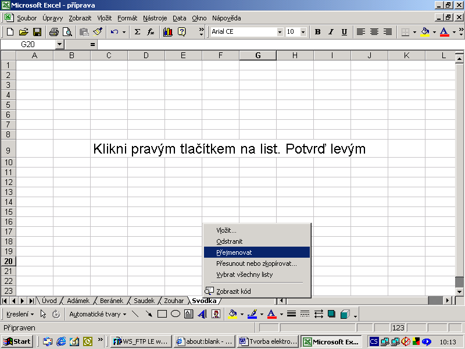Expand the undo history dropdown arrow
This screenshot has height=349, width=465.
tap(124, 32)
